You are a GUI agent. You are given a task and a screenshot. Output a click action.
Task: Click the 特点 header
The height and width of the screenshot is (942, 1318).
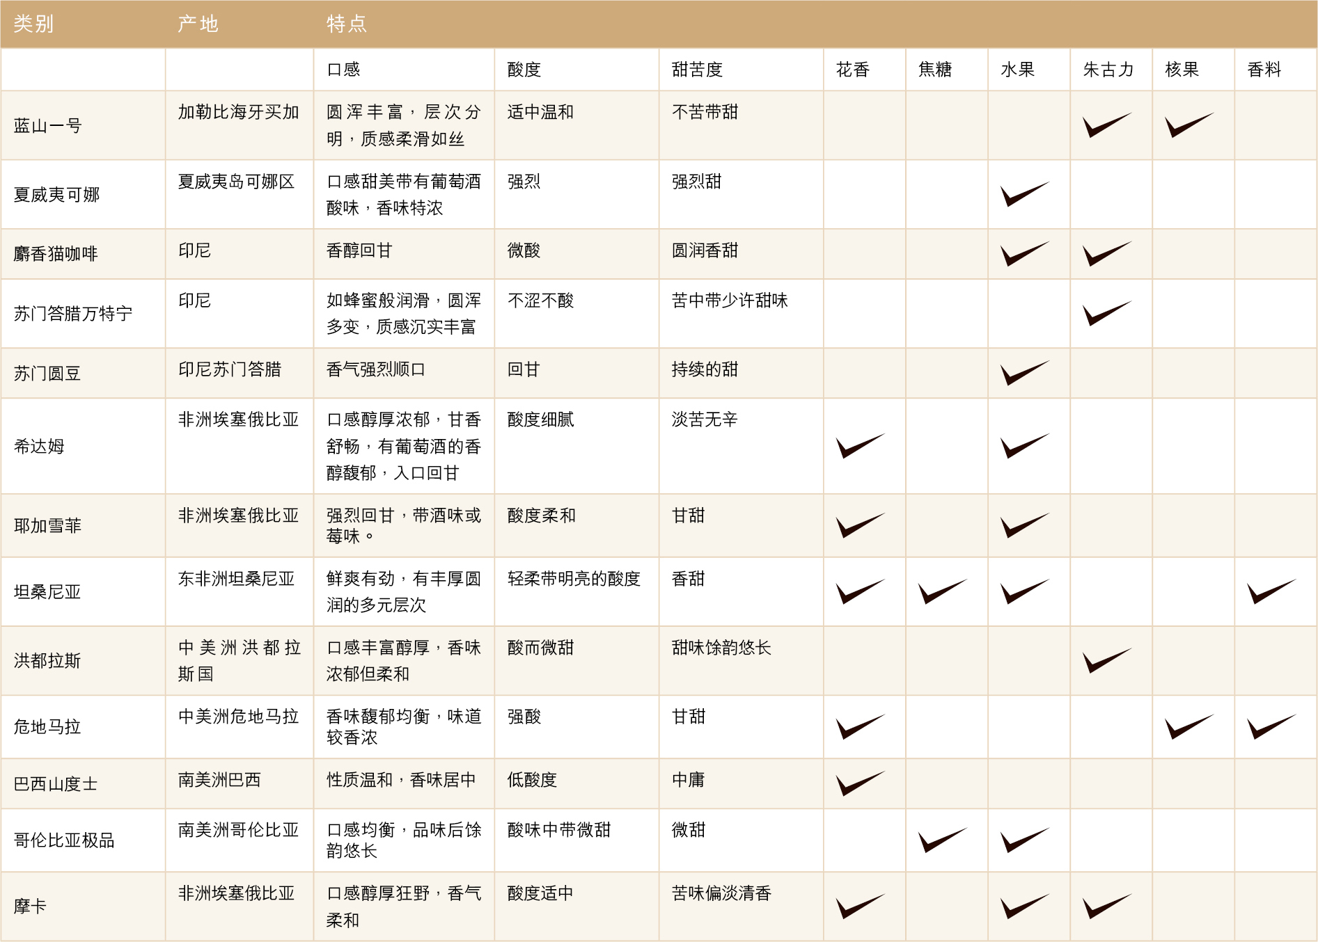[347, 24]
